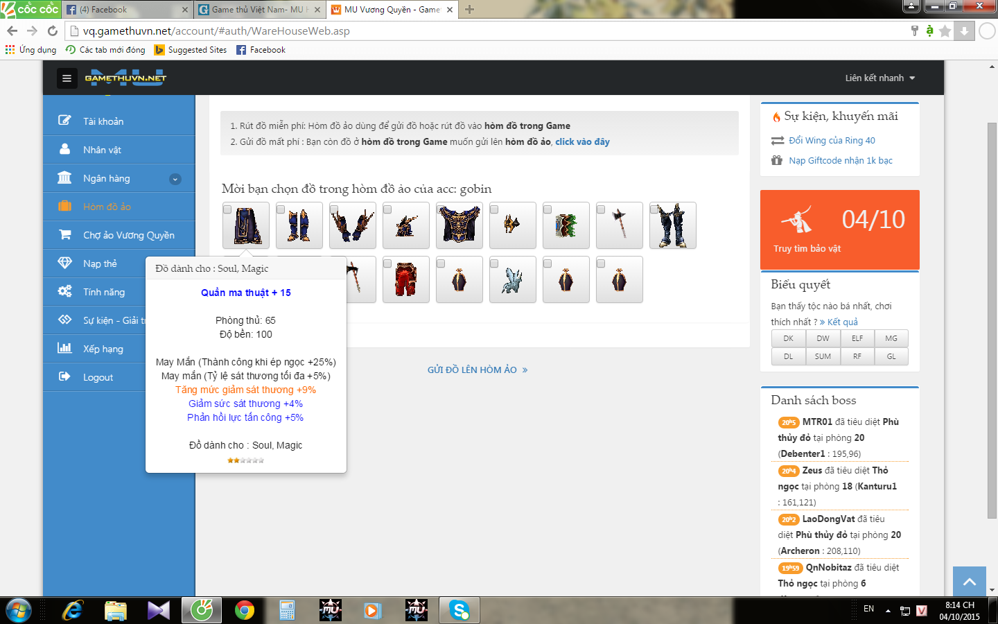Bookmark this page with the star icon
Viewport: 998px width, 624px height.
tap(945, 31)
